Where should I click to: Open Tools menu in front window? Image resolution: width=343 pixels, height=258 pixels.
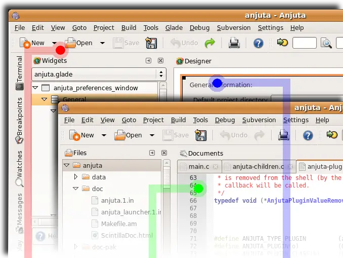(x=200, y=120)
